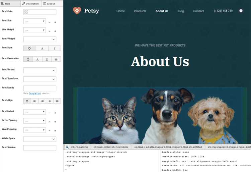Click the transition property line
Viewport: 251px width, 172px height.
[x=206, y=165]
